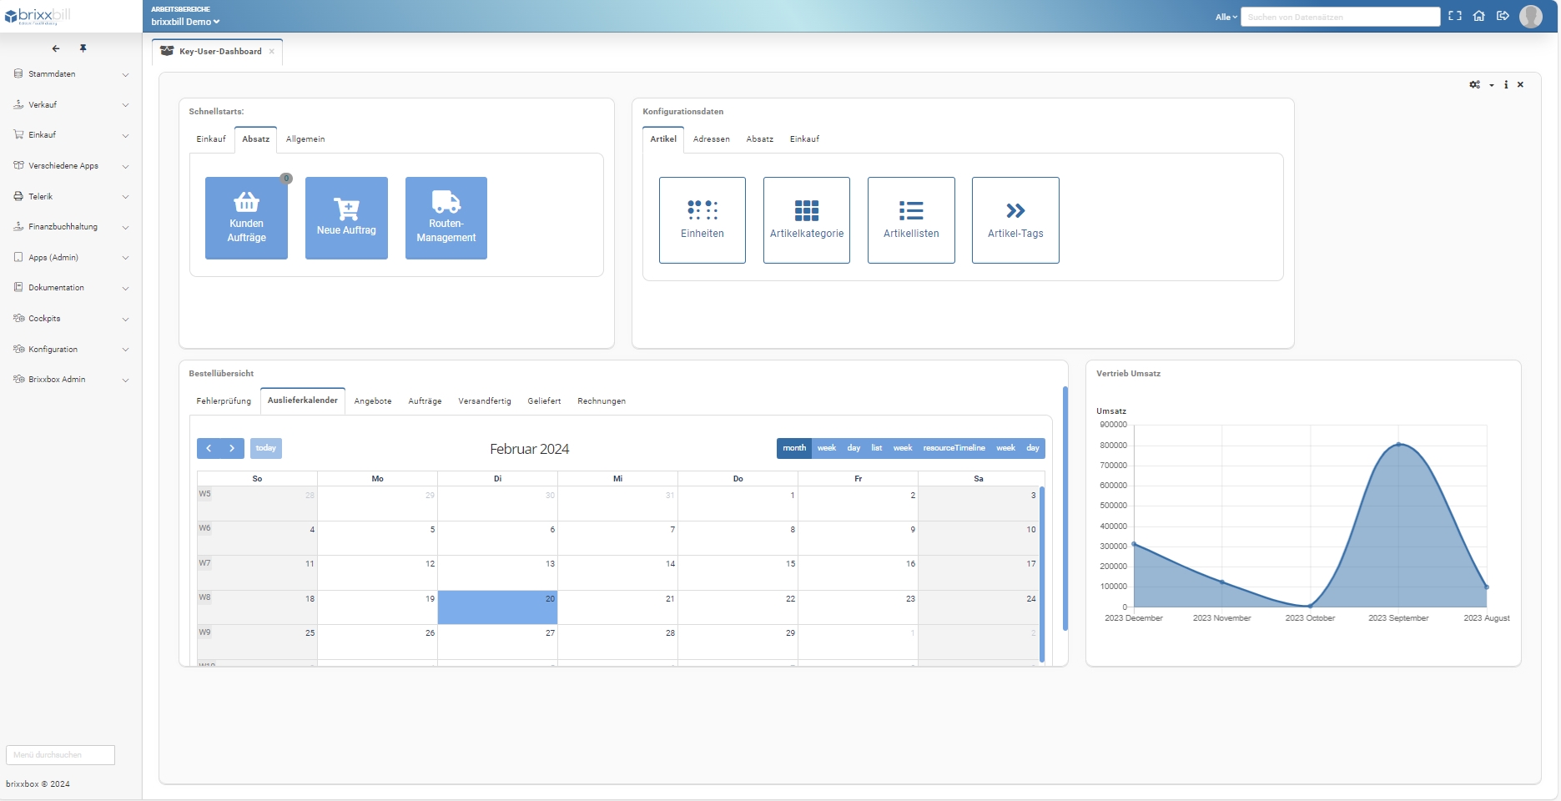Click the Cockpits sidebar icon

click(x=18, y=318)
